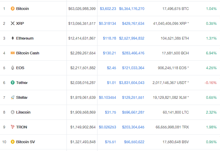Open the TRON name link

[x=22, y=127]
